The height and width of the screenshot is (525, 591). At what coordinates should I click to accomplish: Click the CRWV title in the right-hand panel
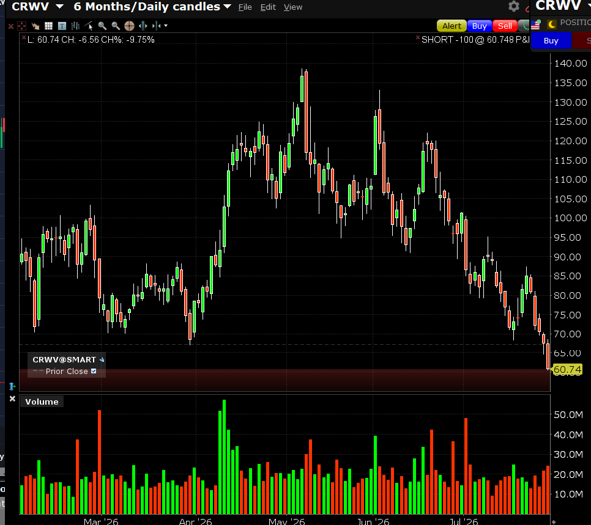558,6
